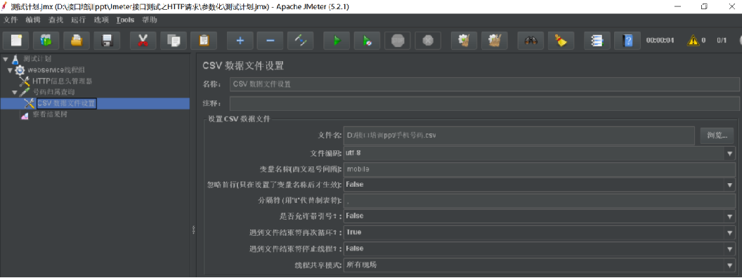Open the 文件 menu
Image resolution: width=742 pixels, height=278 pixels.
click(11, 20)
